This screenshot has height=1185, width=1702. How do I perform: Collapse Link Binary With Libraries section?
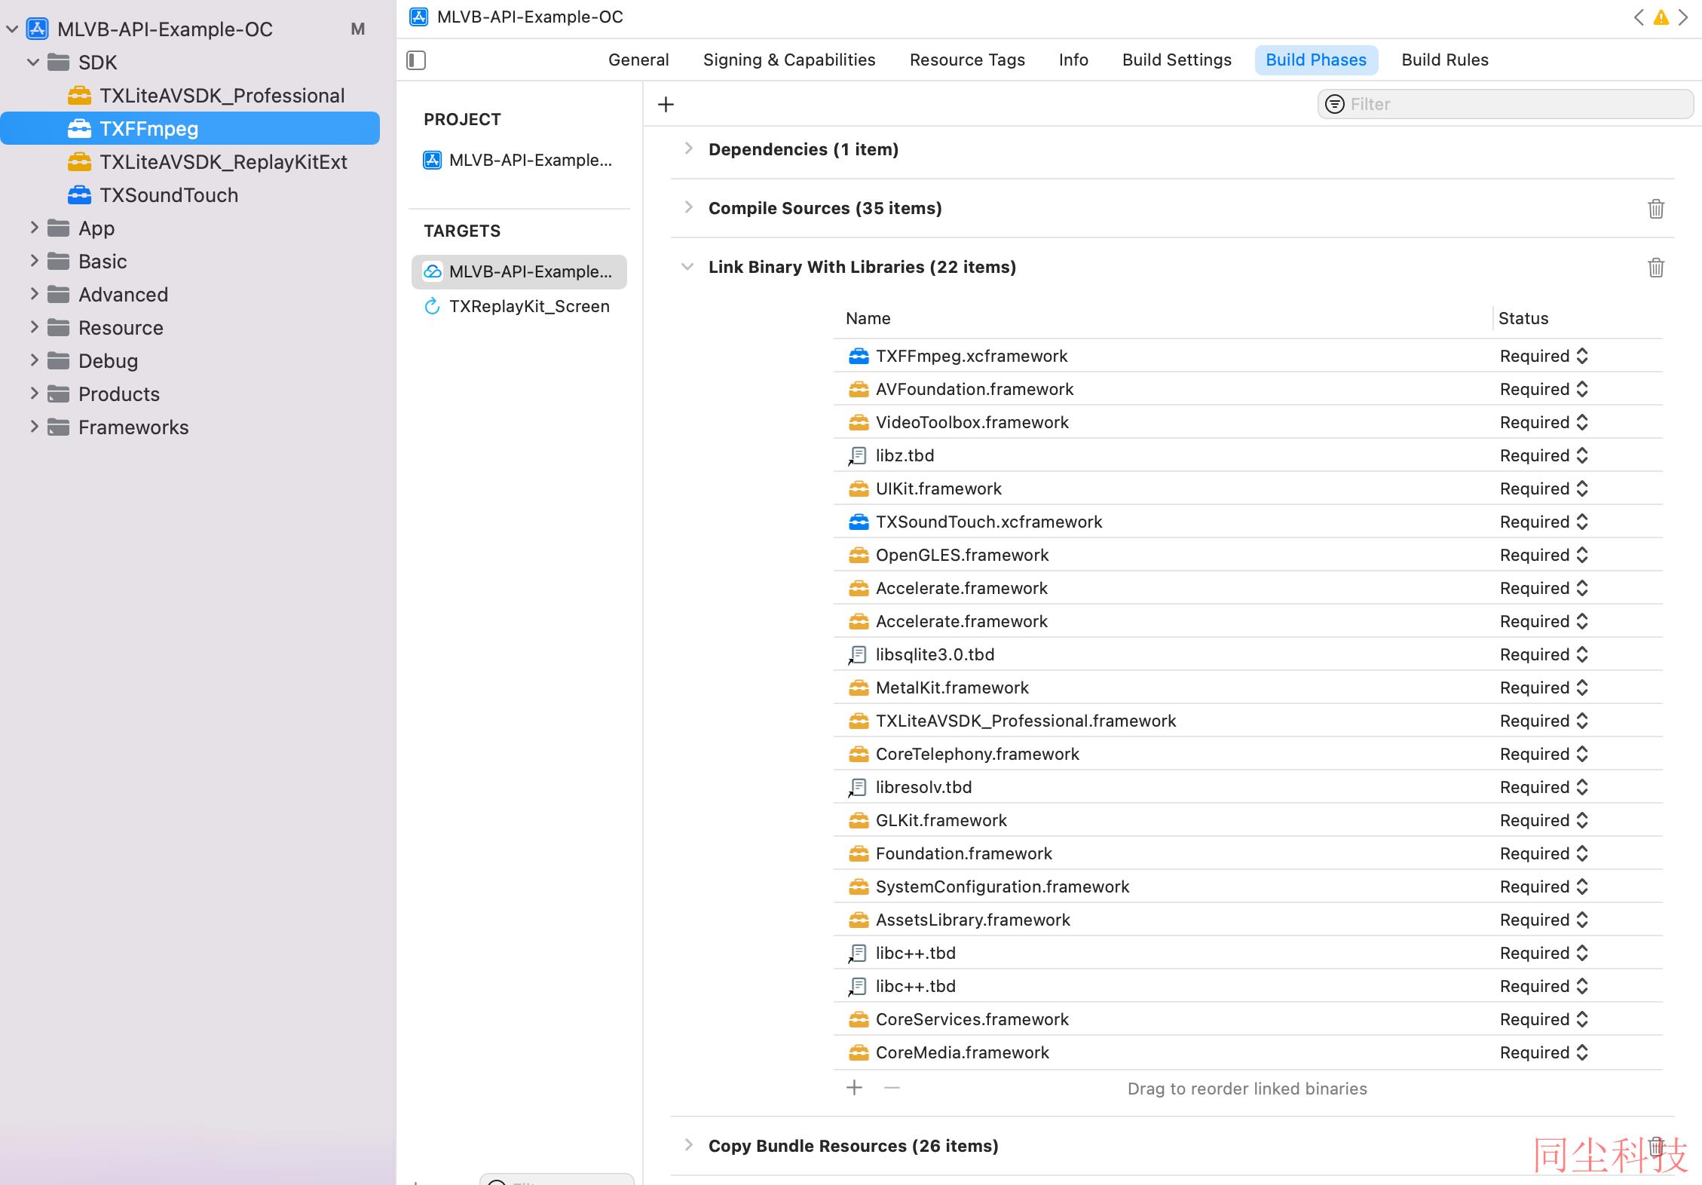(x=687, y=267)
